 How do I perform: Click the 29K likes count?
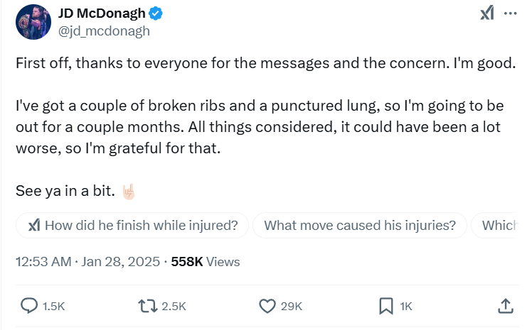click(292, 307)
